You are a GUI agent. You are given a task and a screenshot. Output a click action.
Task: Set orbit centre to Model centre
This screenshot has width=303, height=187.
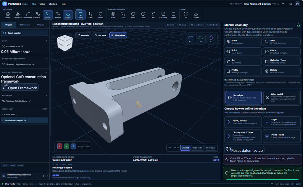pyautogui.click(x=197, y=148)
